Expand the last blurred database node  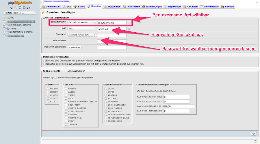4,35
